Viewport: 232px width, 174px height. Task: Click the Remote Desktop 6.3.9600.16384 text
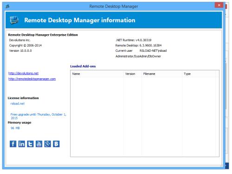click(x=138, y=45)
